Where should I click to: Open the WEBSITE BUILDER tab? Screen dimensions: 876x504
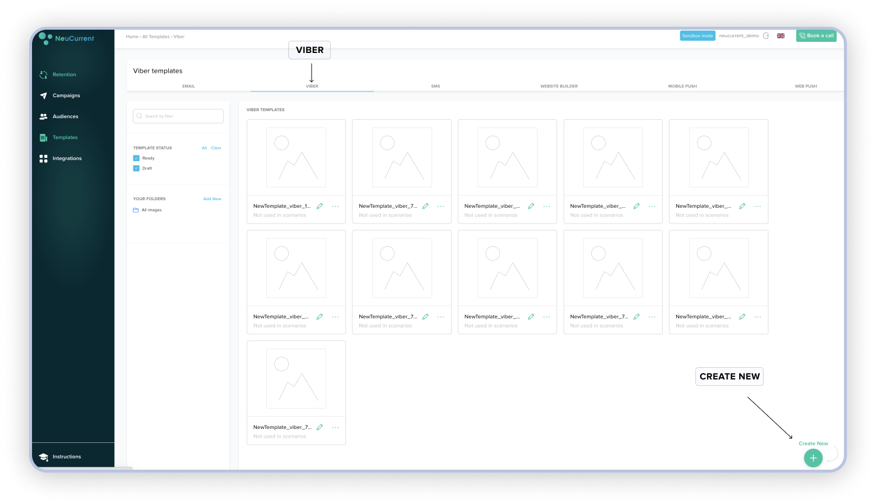pyautogui.click(x=559, y=86)
